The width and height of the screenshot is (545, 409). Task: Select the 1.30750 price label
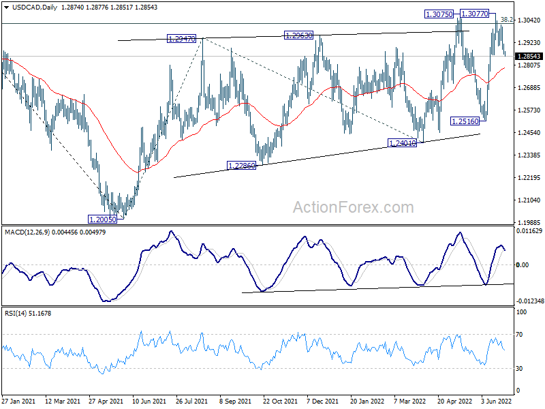(x=439, y=14)
